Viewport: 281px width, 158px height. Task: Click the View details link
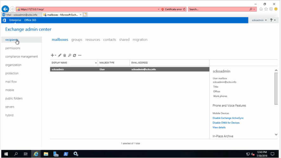[x=219, y=127]
